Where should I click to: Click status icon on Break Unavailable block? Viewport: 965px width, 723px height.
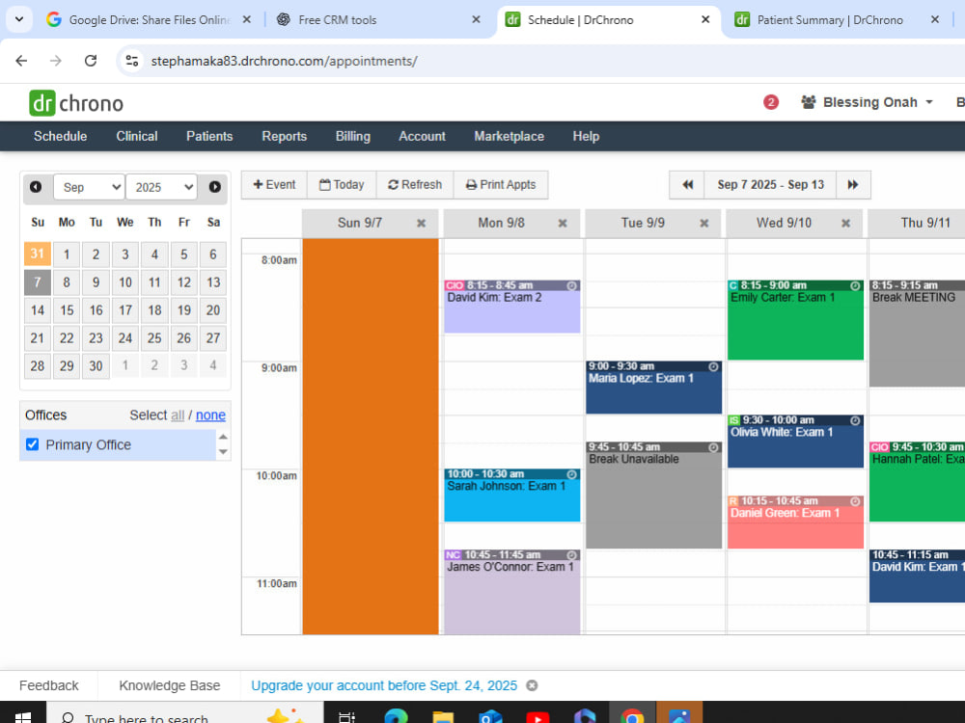tap(713, 447)
